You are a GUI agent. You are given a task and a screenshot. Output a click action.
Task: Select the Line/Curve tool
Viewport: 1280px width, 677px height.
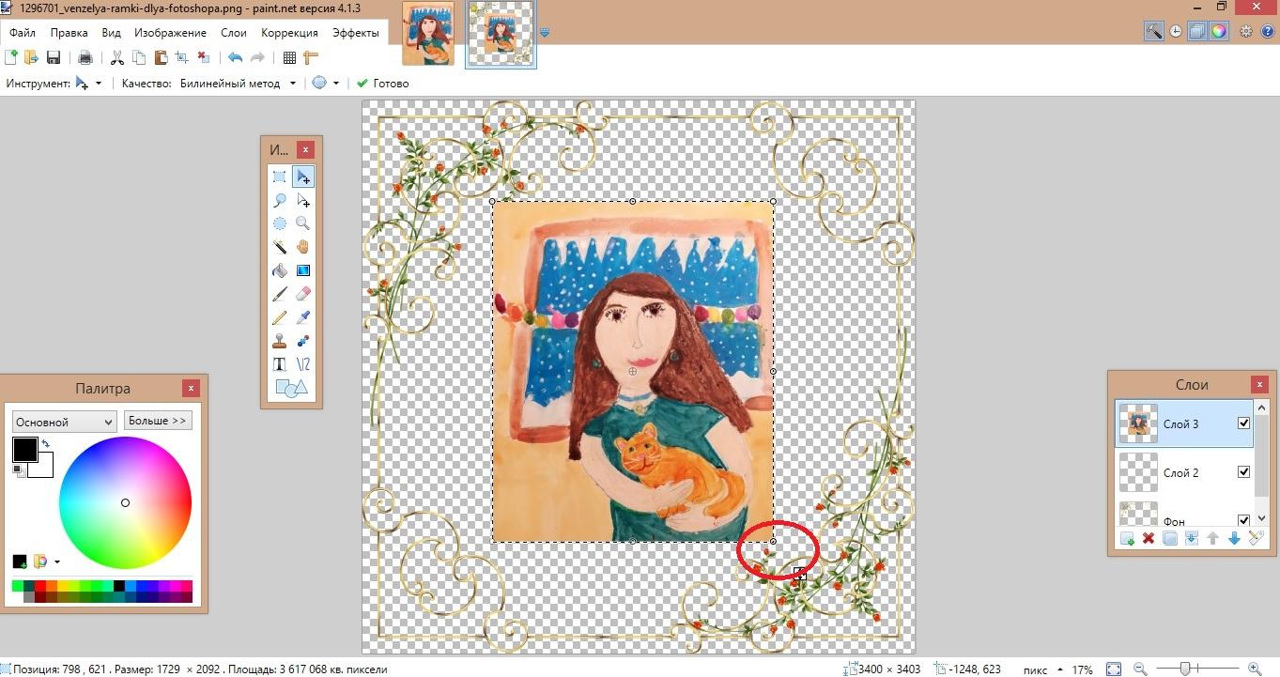[302, 364]
